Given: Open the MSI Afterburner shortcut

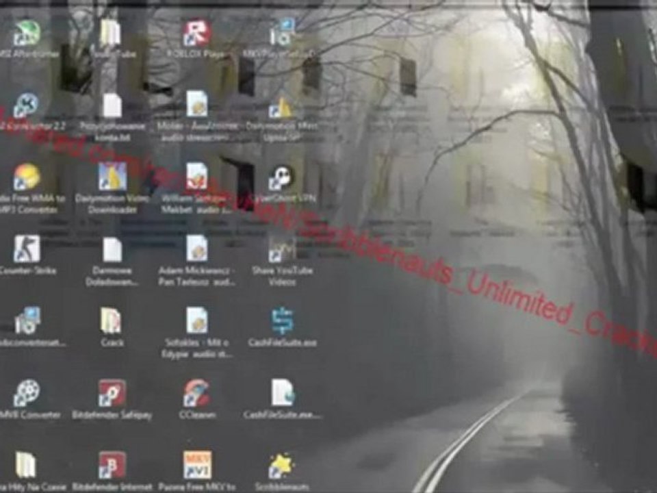Looking at the screenshot, I should 27,34.
